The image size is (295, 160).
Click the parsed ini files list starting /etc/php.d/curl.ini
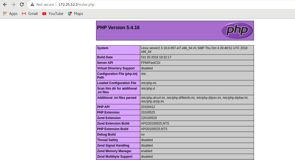pos(195,100)
